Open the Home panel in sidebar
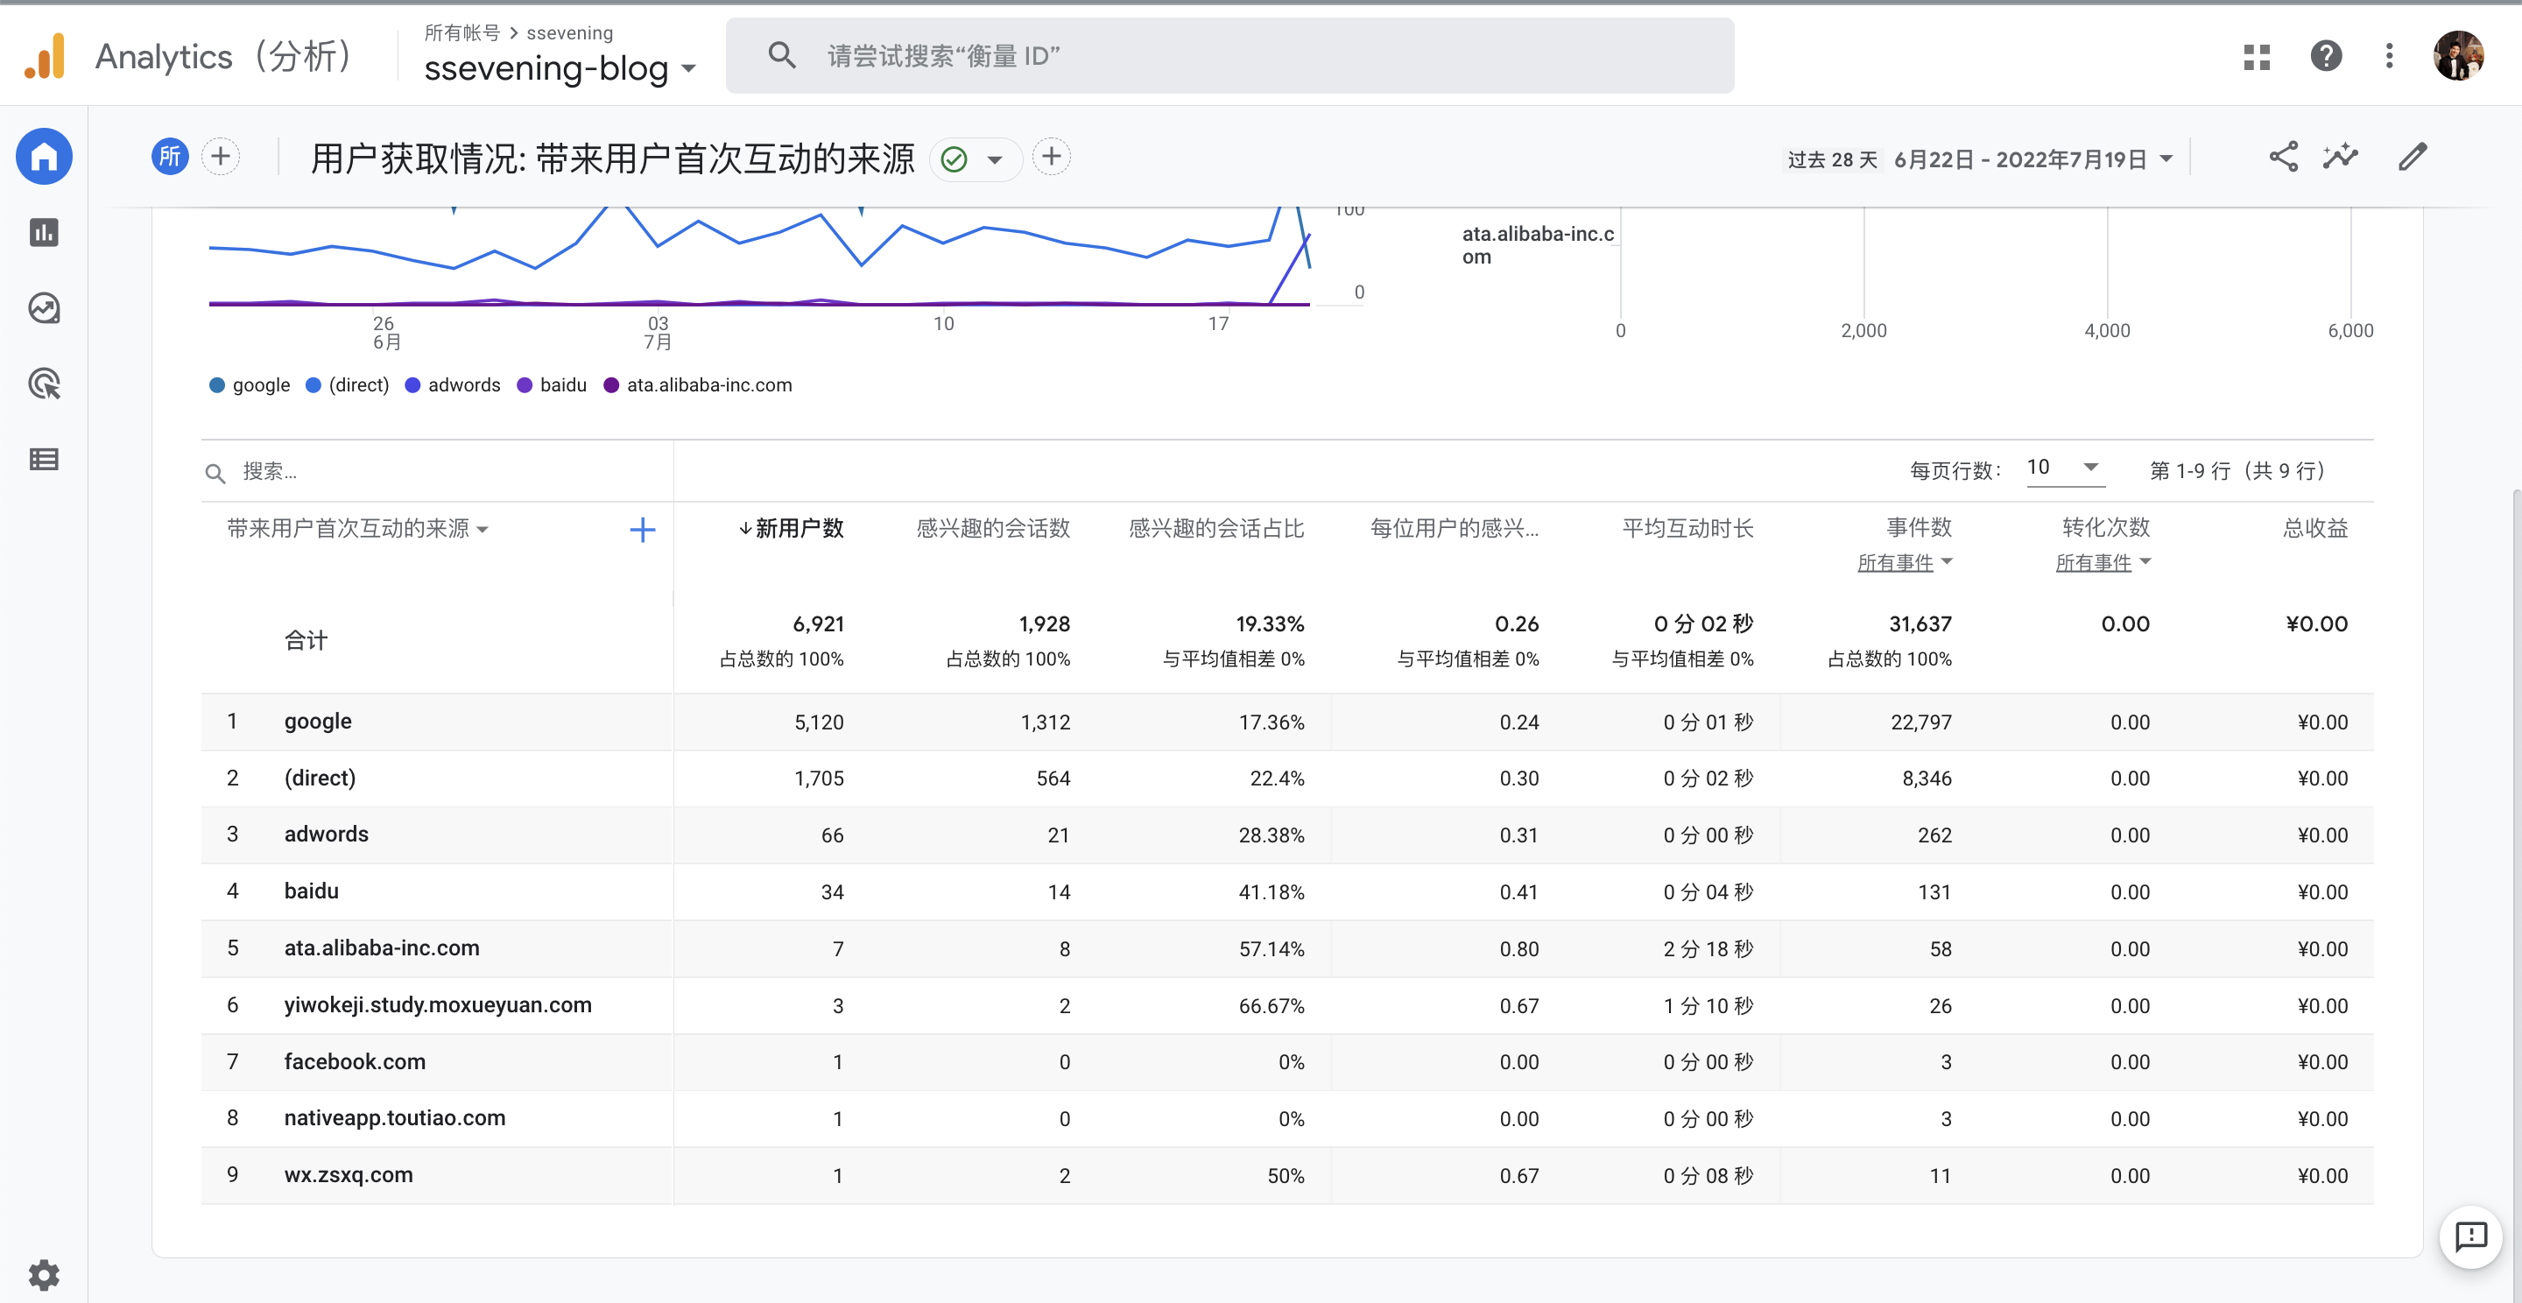The height and width of the screenshot is (1303, 2522). pos(44,157)
